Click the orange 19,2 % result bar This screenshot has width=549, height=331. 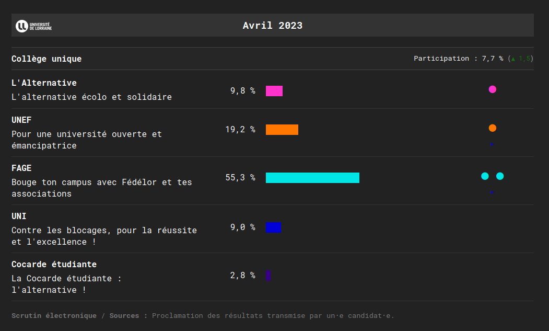(282, 129)
